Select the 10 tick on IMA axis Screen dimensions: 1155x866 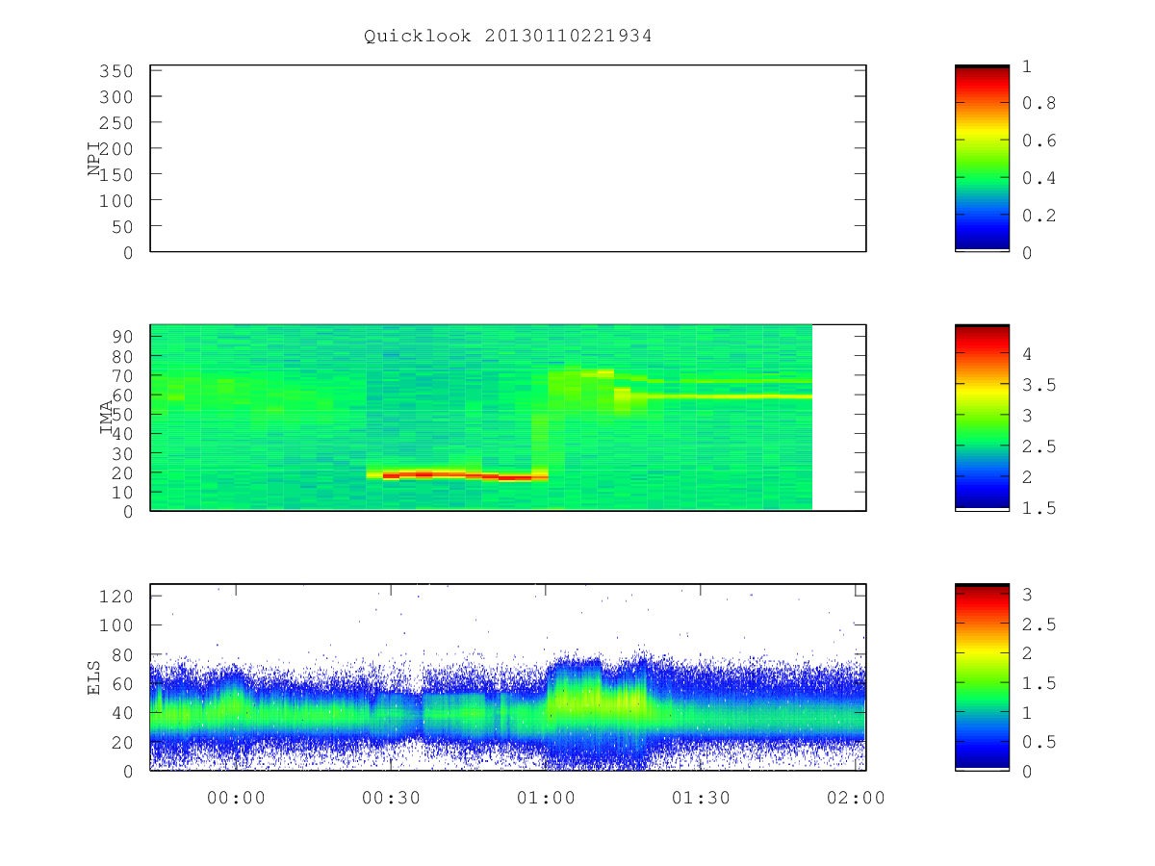[x=121, y=492]
